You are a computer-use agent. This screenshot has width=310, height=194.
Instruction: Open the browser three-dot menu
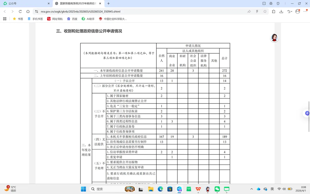pos(305,11)
